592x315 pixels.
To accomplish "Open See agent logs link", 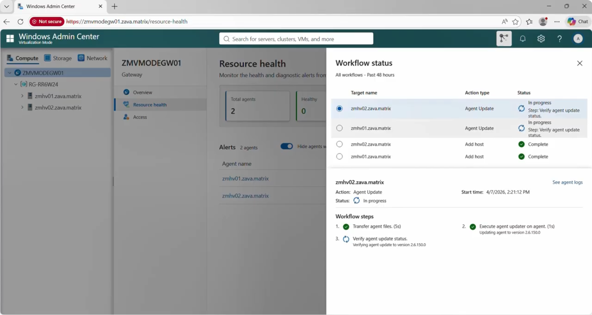I will [567, 182].
